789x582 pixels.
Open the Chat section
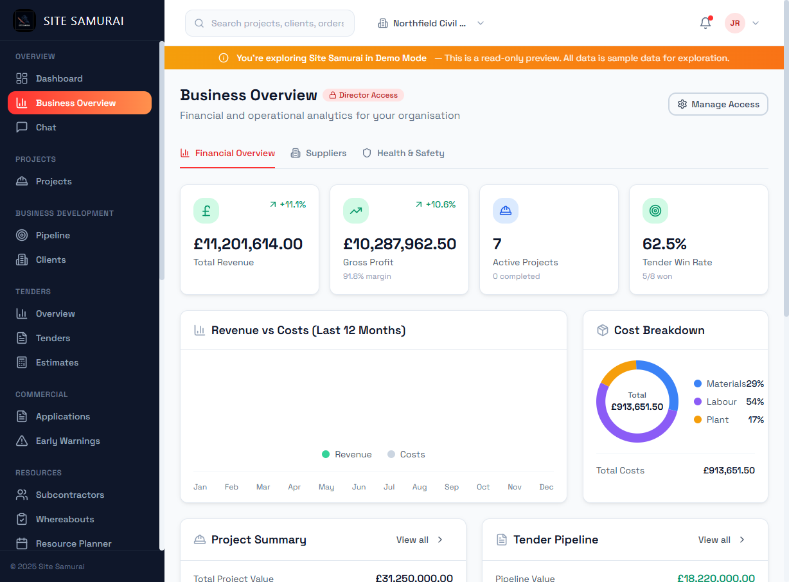45,127
